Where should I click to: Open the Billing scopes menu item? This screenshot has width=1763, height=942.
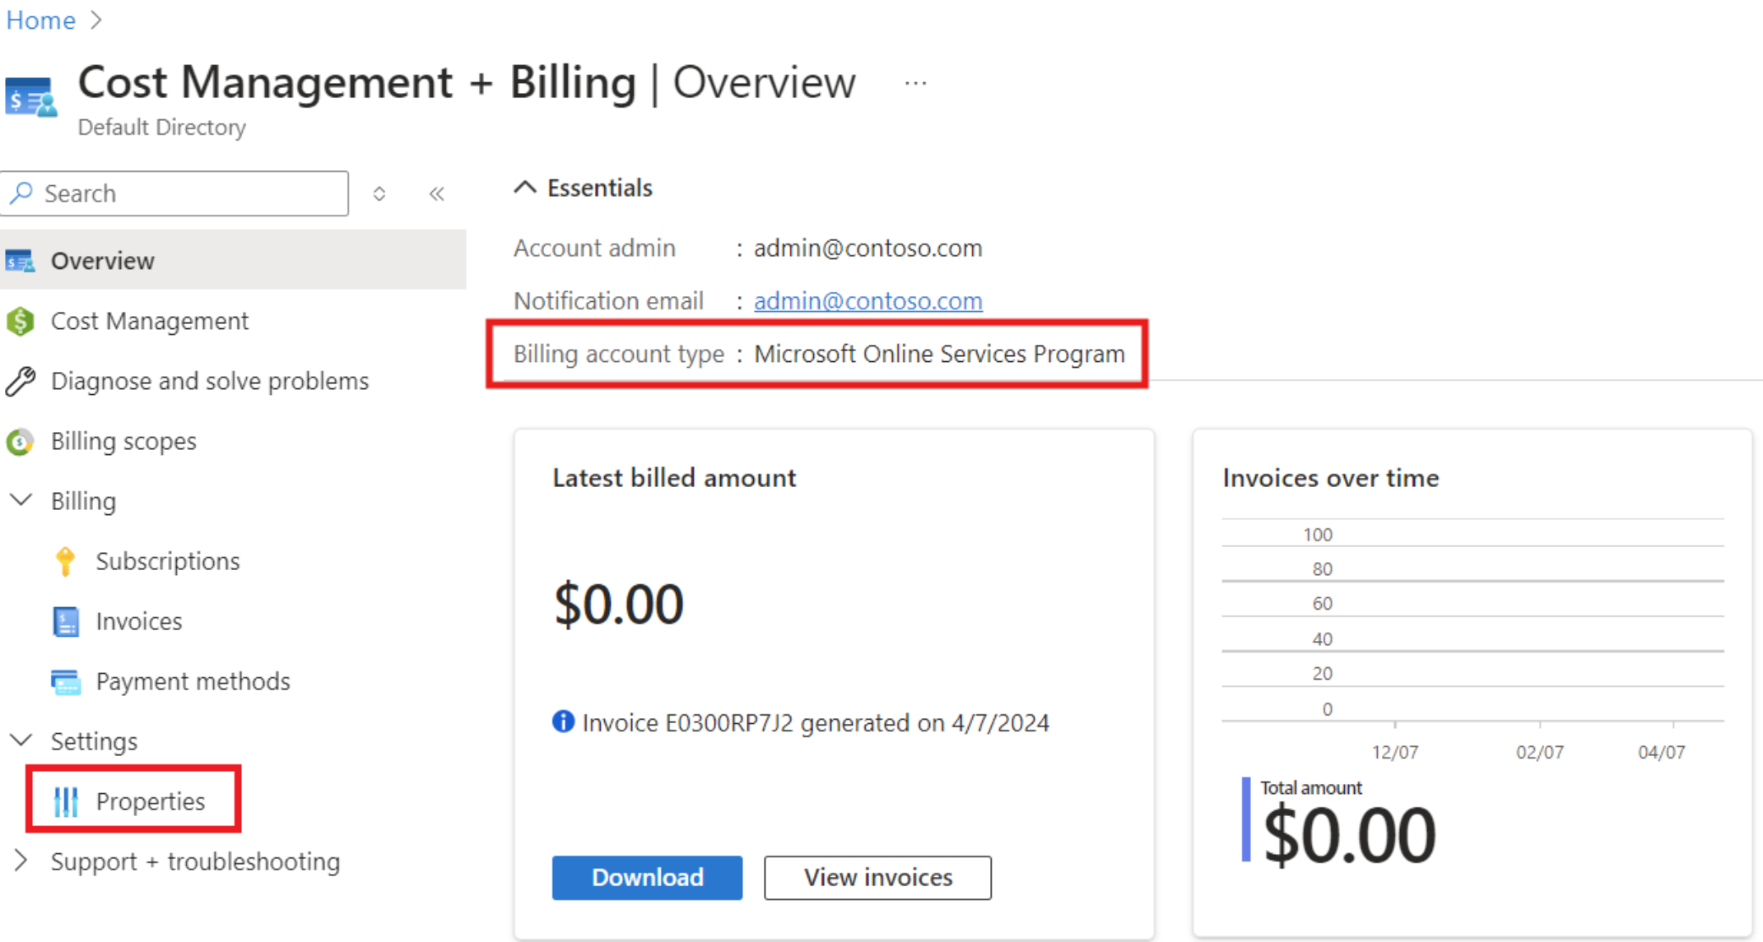click(x=123, y=442)
